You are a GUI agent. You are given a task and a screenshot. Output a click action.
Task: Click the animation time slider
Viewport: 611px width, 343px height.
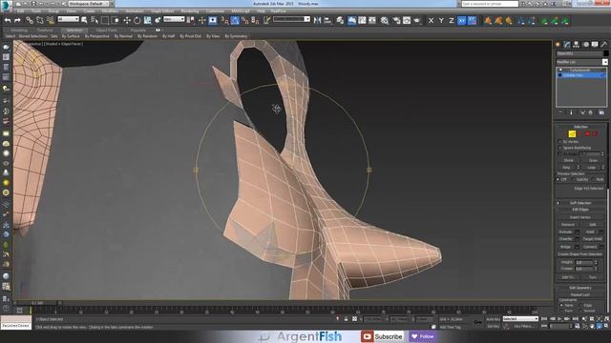click(37, 303)
